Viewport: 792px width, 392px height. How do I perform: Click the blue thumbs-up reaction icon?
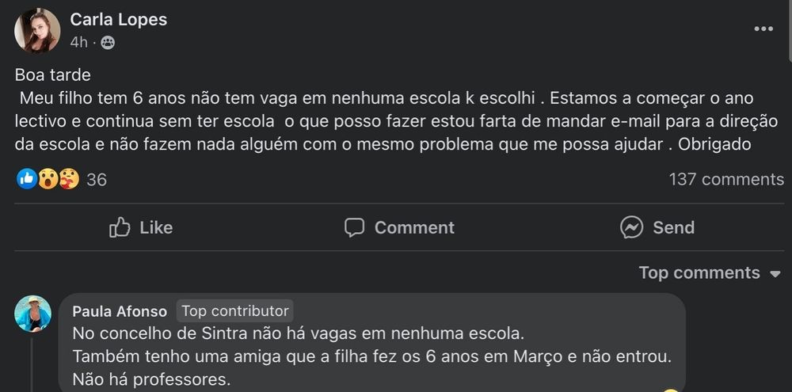pyautogui.click(x=26, y=179)
